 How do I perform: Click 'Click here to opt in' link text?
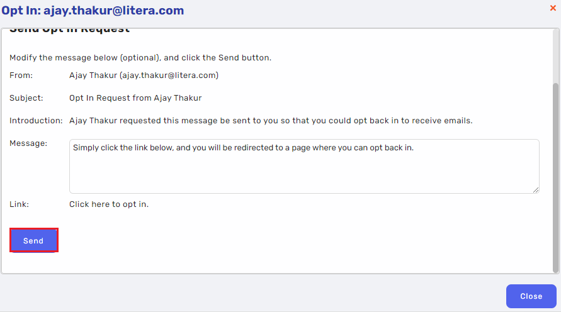click(109, 204)
